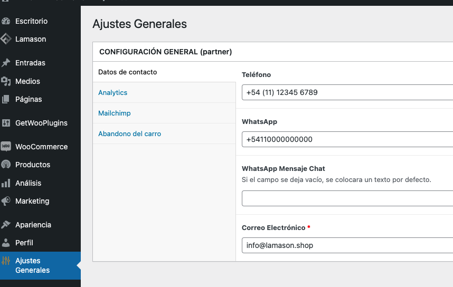Screen dimensions: 453x287
Task: Click the Escritorio dashboard icon
Action: 6,22
